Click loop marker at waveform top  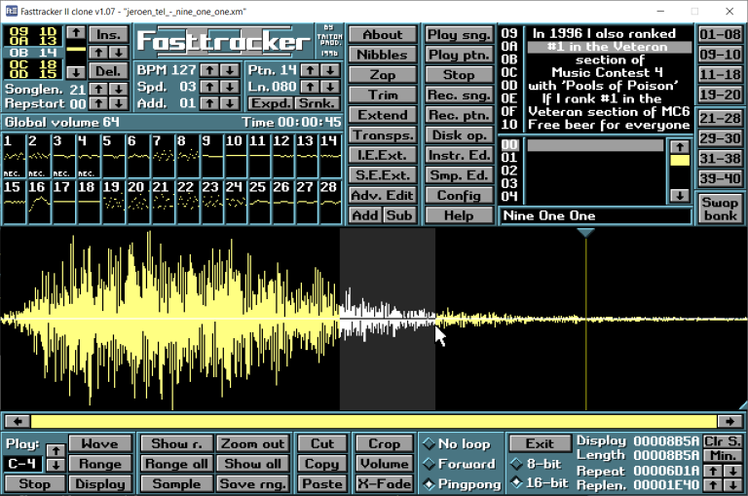[585, 233]
